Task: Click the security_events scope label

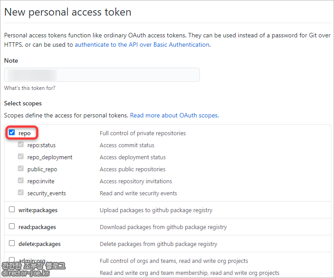Action: click(x=46, y=193)
